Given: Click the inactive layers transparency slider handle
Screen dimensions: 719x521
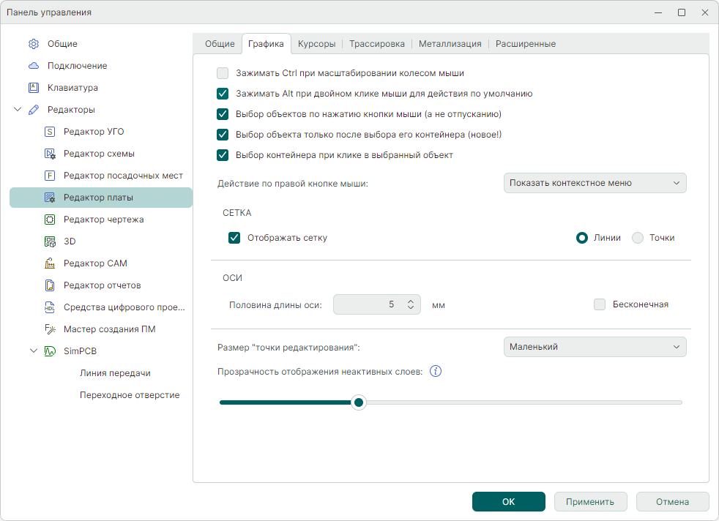Looking at the screenshot, I should pos(358,402).
